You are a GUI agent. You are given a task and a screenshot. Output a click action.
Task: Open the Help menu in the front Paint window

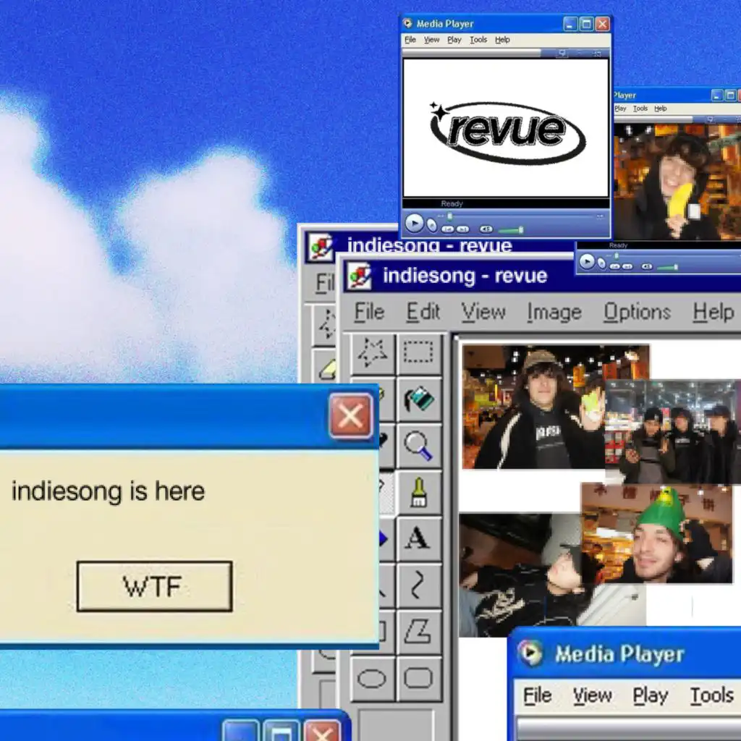713,312
